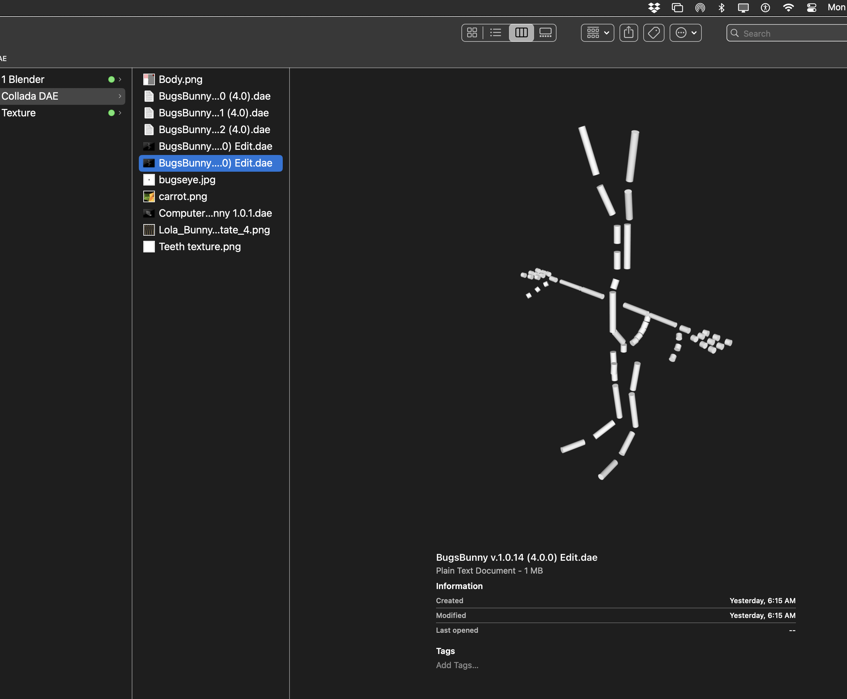847x699 pixels.
Task: Select the Body.png file
Action: pos(210,79)
